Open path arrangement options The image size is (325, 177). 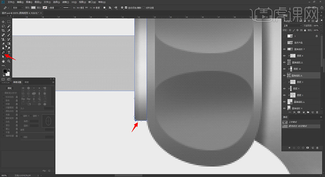[116, 8]
